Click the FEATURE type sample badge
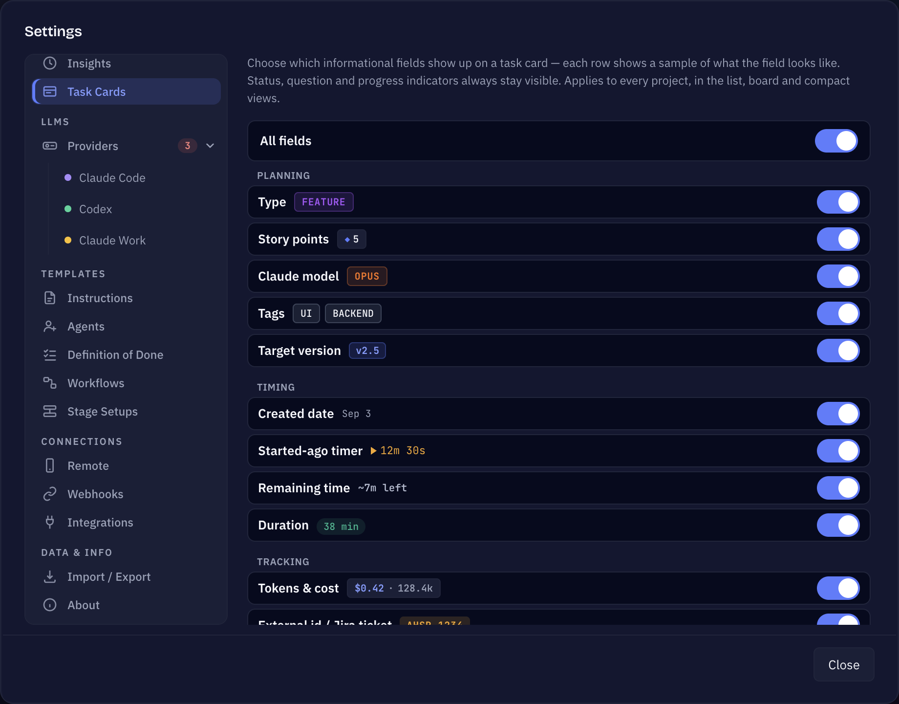 (323, 202)
